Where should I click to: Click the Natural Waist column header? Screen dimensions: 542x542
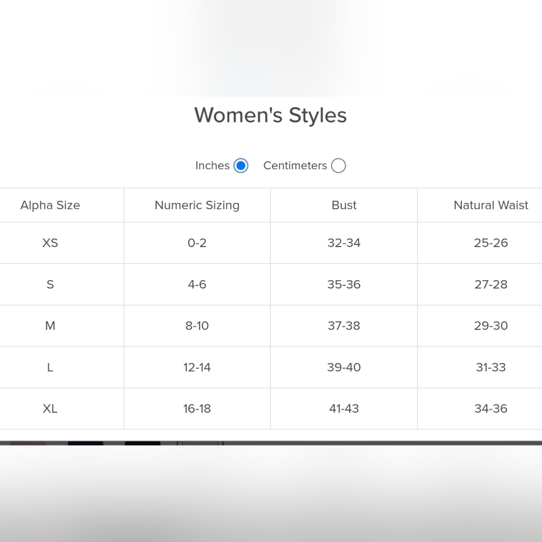(491, 205)
